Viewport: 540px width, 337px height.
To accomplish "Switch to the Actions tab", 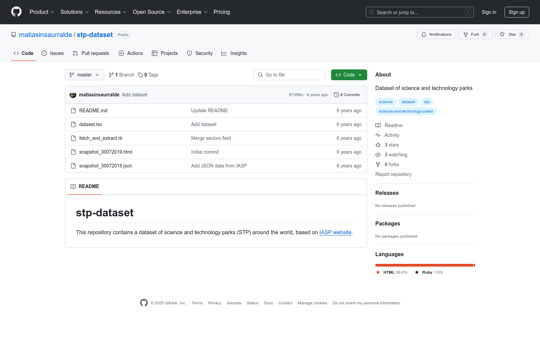I will (131, 53).
